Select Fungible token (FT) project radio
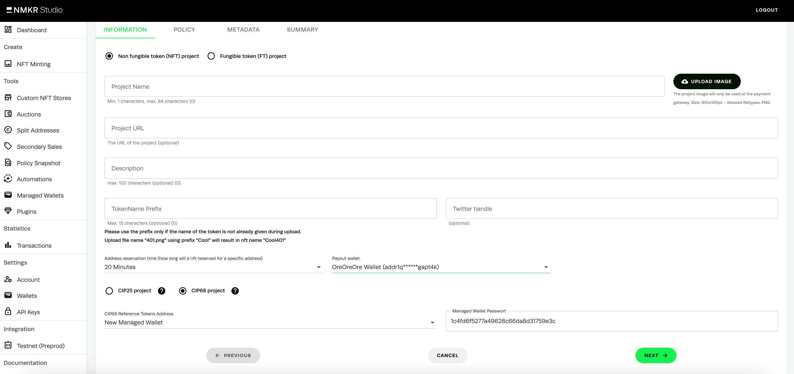The width and height of the screenshot is (794, 374). [x=211, y=56]
